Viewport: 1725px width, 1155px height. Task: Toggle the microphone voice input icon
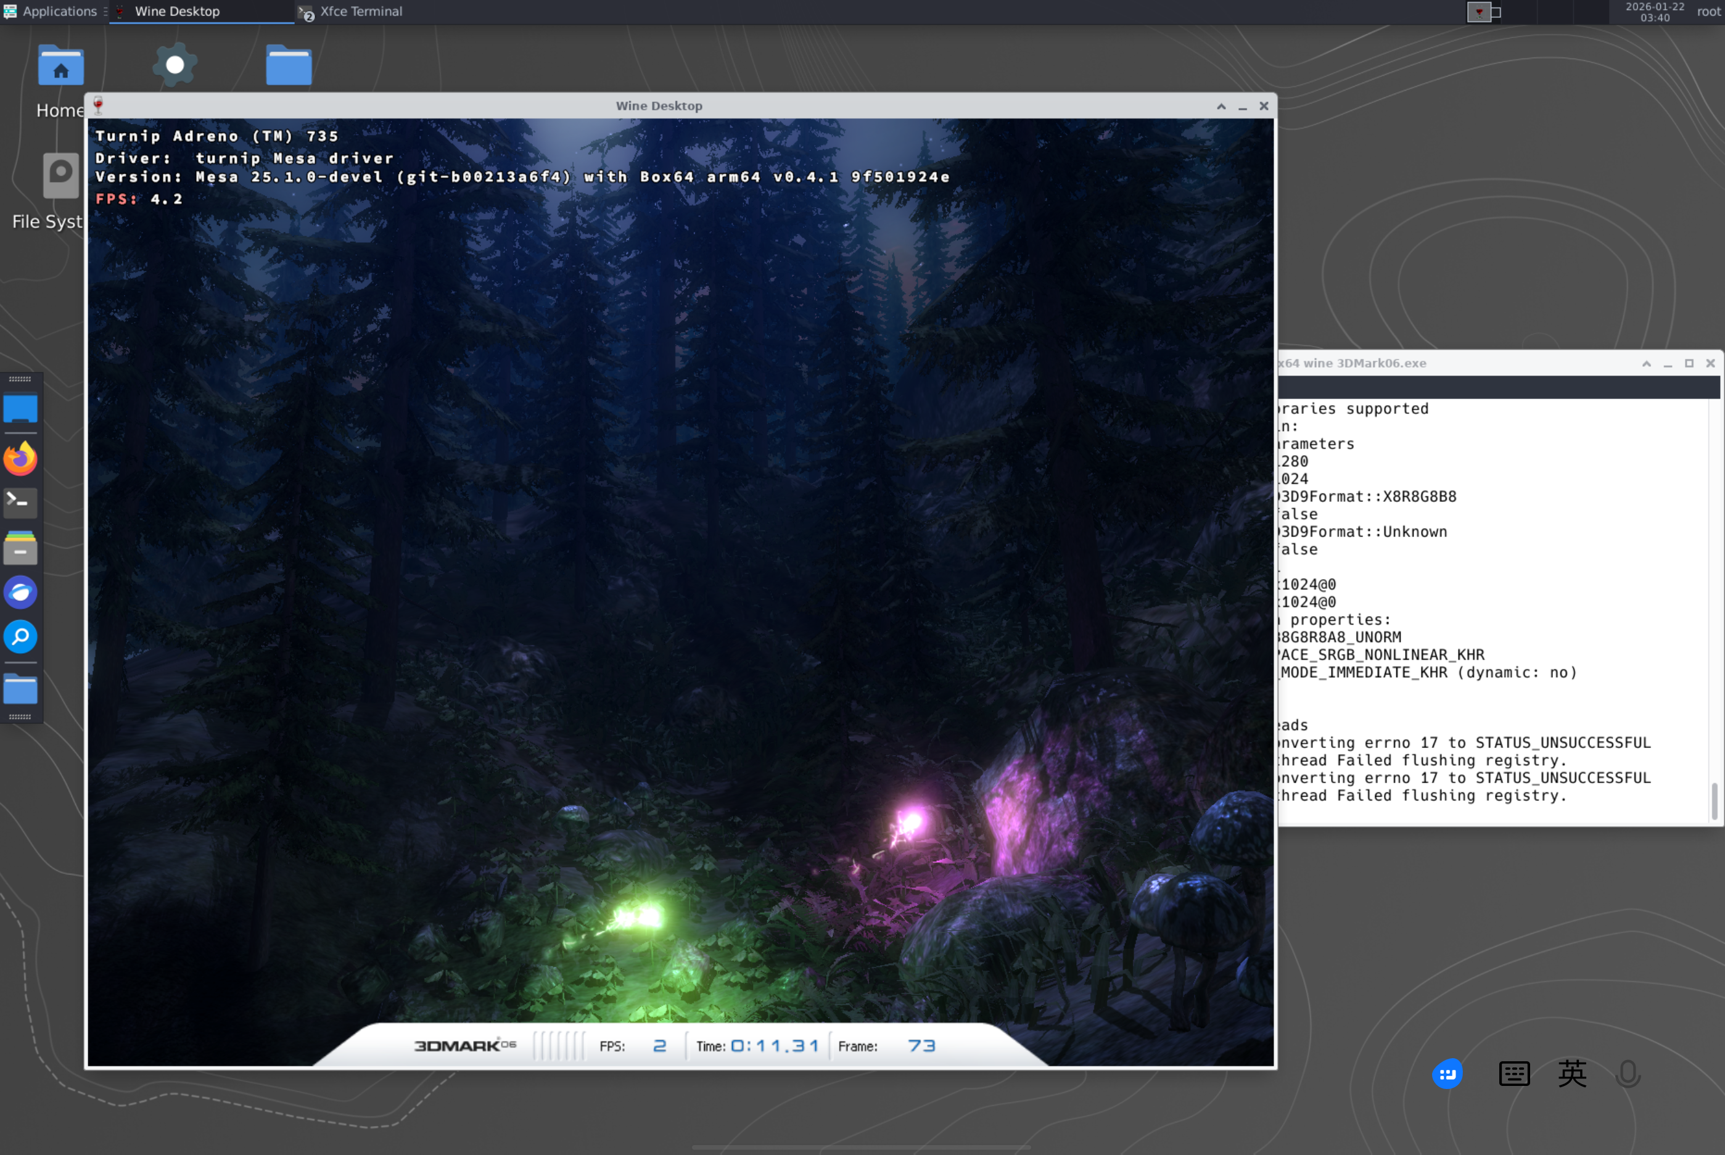click(x=1628, y=1073)
